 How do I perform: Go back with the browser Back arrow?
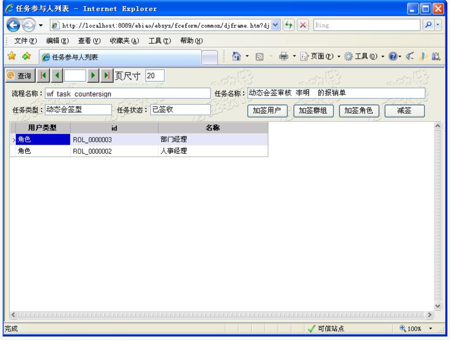pyautogui.click(x=14, y=25)
